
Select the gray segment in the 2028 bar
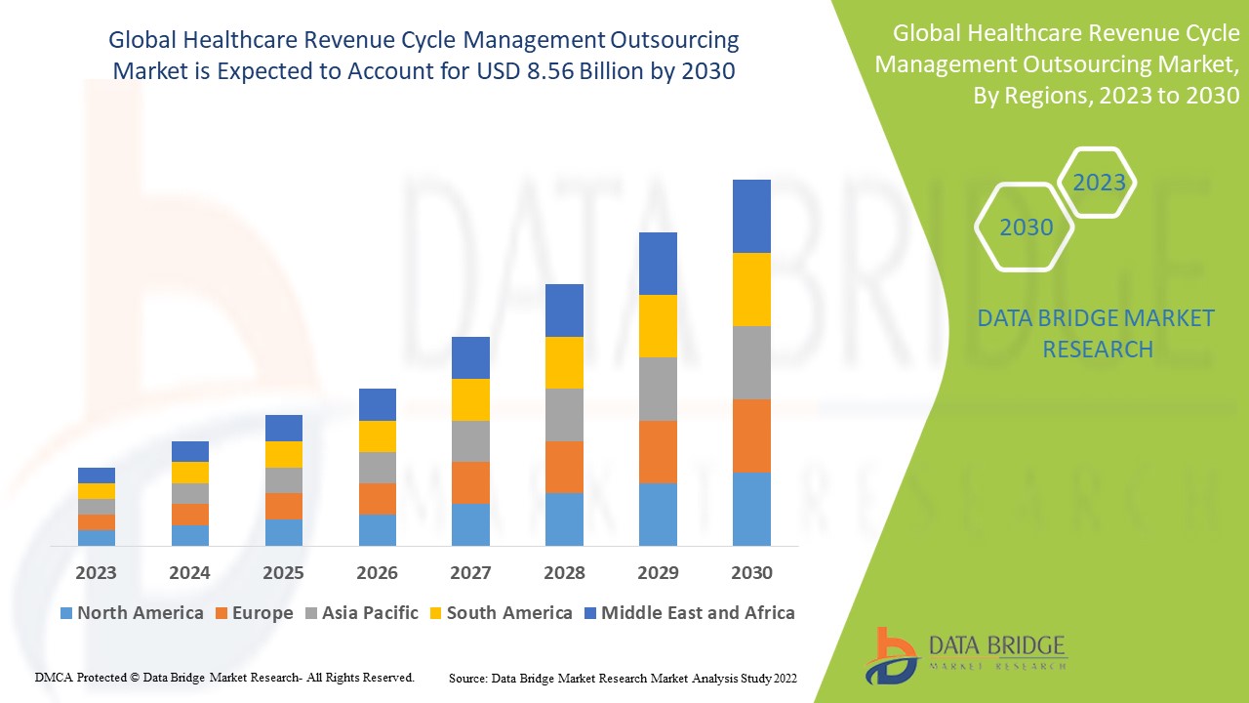pos(564,415)
